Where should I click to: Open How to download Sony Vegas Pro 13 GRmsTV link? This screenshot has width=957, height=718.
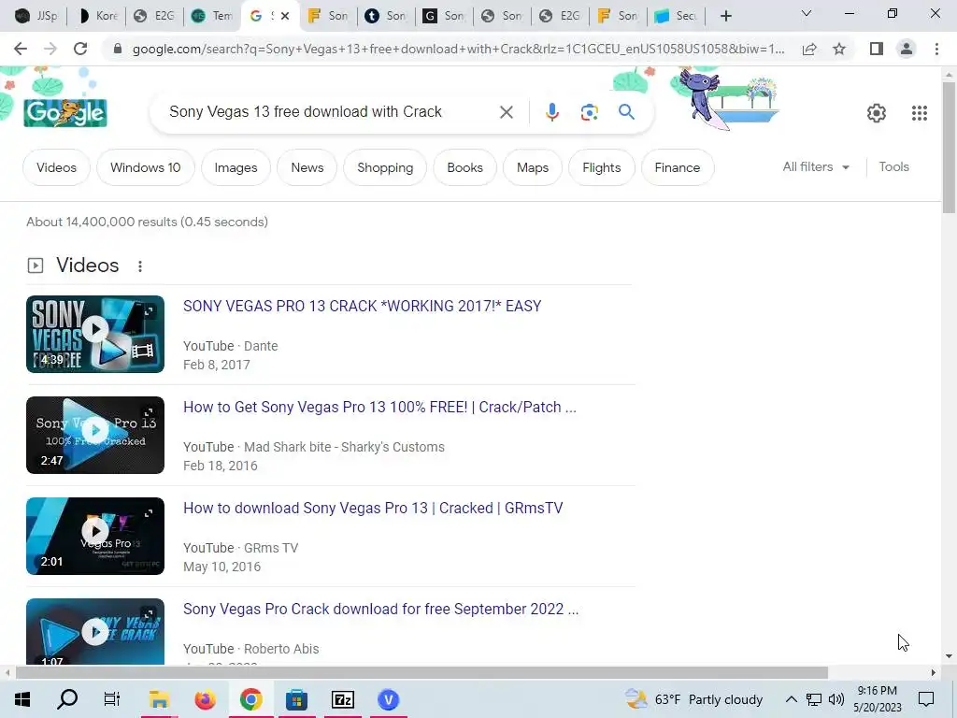tap(373, 508)
